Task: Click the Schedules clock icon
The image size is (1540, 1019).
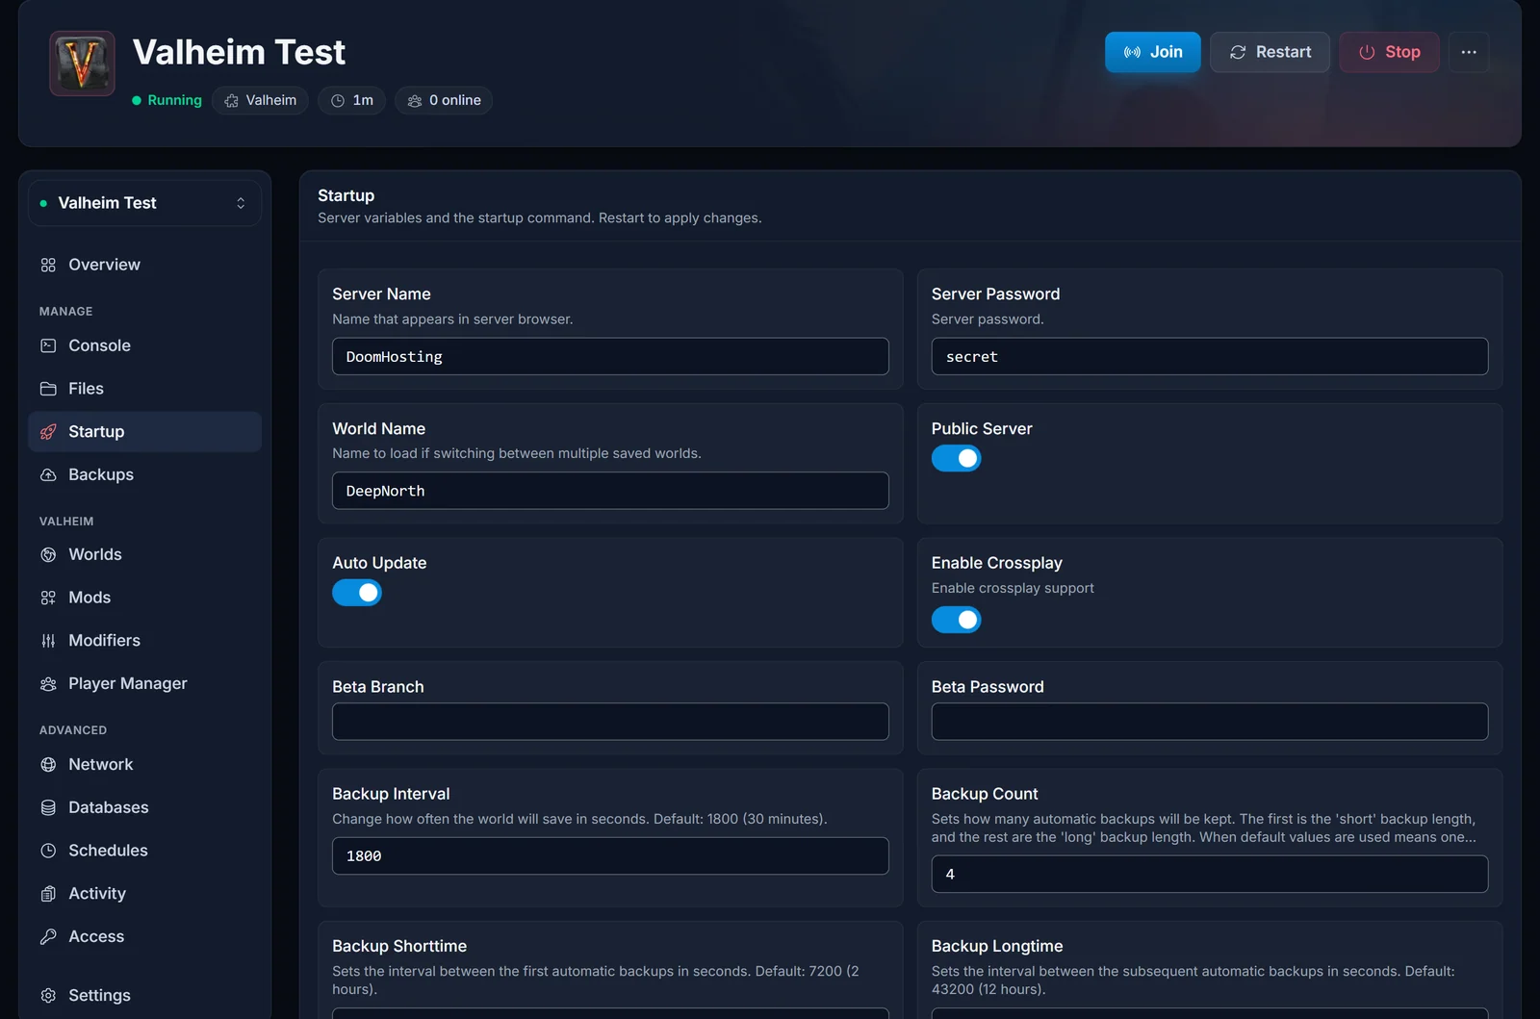Action: click(48, 851)
